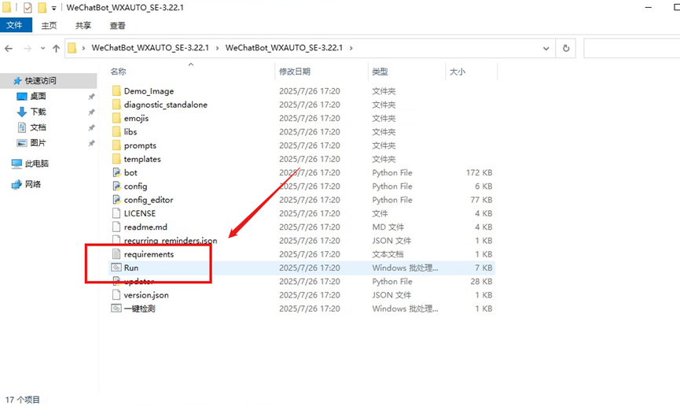Sort by 修改日期 column header

coord(295,72)
